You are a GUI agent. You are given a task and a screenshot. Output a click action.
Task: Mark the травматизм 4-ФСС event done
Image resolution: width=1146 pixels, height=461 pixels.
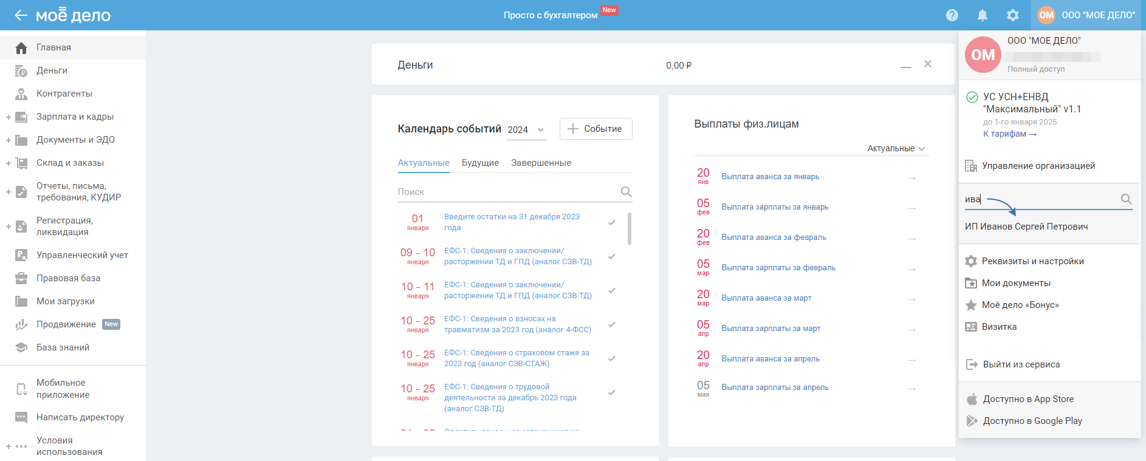(612, 324)
